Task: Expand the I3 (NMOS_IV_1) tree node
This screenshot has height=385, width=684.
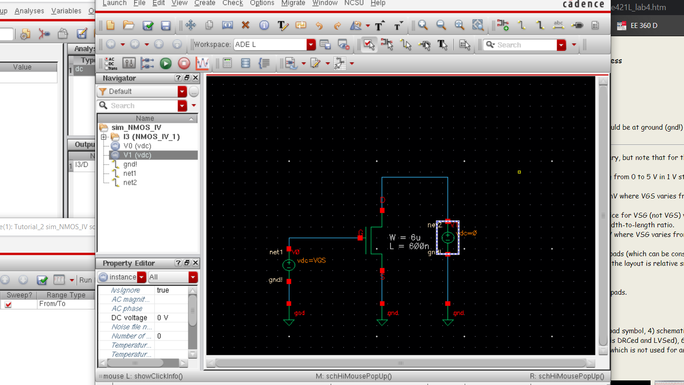Action: (x=104, y=137)
